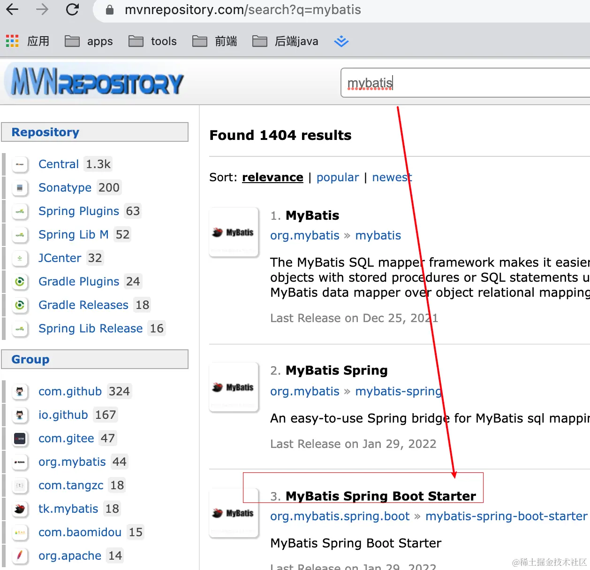The width and height of the screenshot is (590, 570).
Task: Filter by JCenter link
Action: click(x=60, y=258)
